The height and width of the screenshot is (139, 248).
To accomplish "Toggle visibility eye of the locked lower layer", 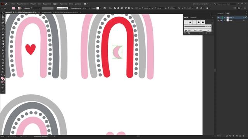I will pyautogui.click(x=219, y=20).
